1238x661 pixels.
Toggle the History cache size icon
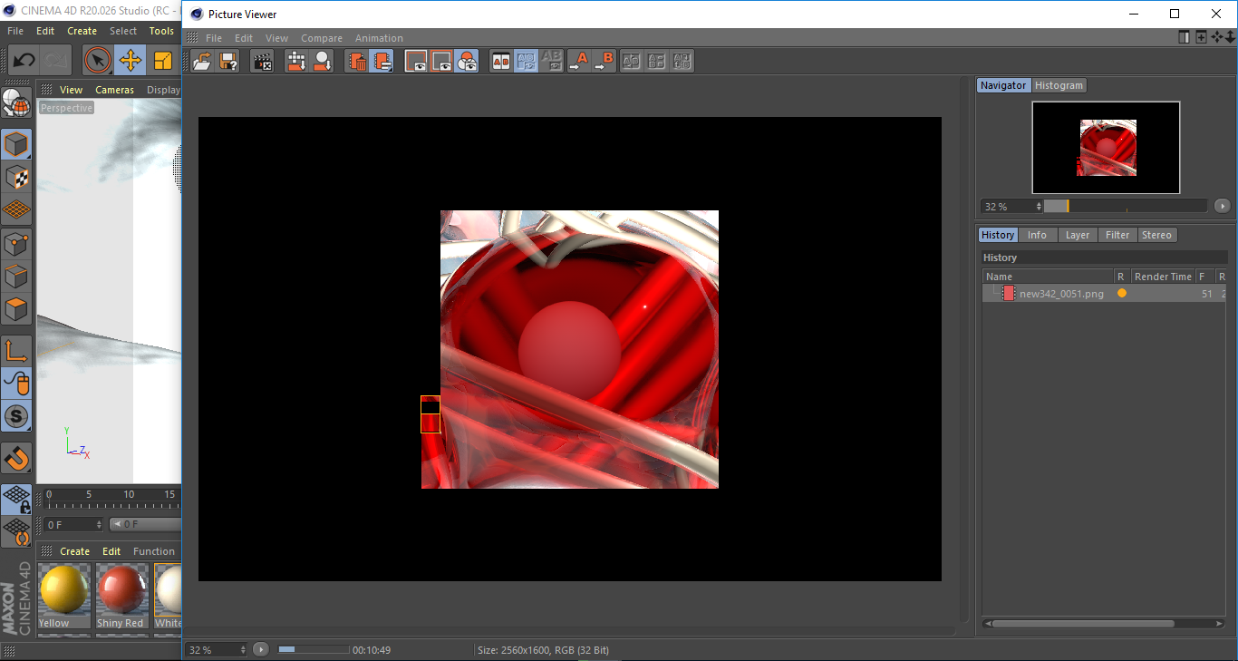pos(382,62)
